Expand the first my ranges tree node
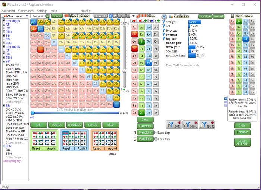The height and width of the screenshot is (190, 261). 4,21
